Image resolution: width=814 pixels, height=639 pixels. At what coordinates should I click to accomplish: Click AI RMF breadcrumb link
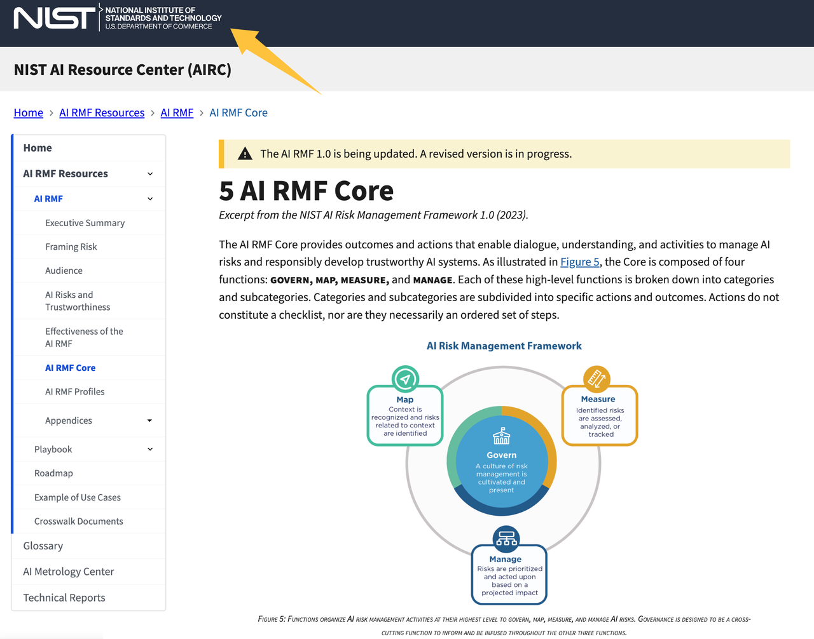pos(177,112)
